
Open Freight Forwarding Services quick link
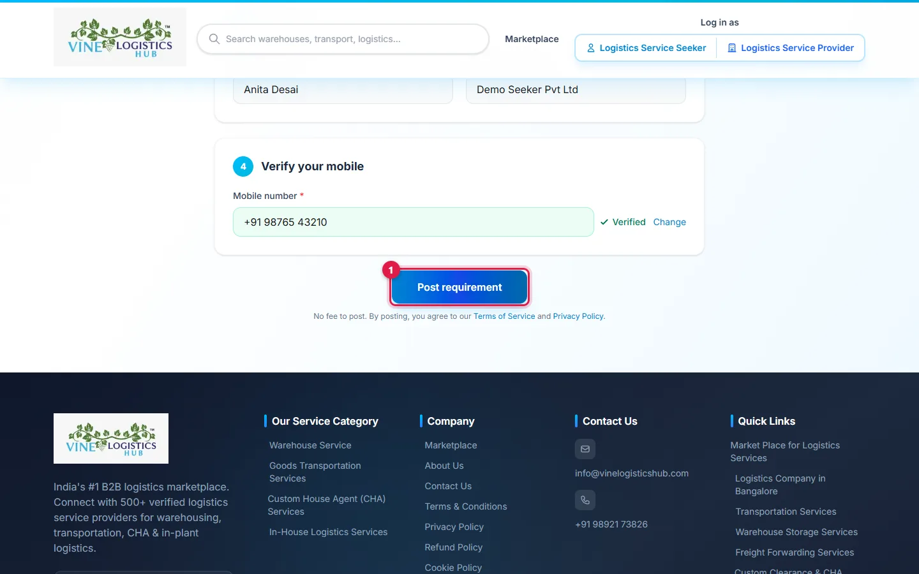(795, 552)
